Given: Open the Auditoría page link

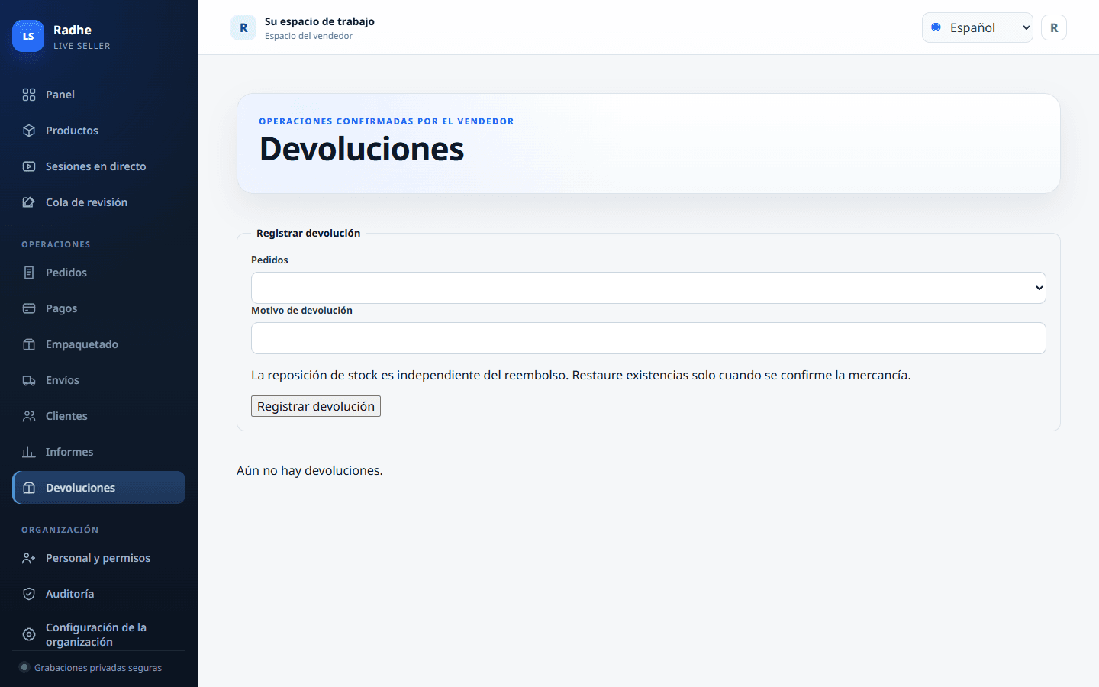Looking at the screenshot, I should click(x=99, y=594).
